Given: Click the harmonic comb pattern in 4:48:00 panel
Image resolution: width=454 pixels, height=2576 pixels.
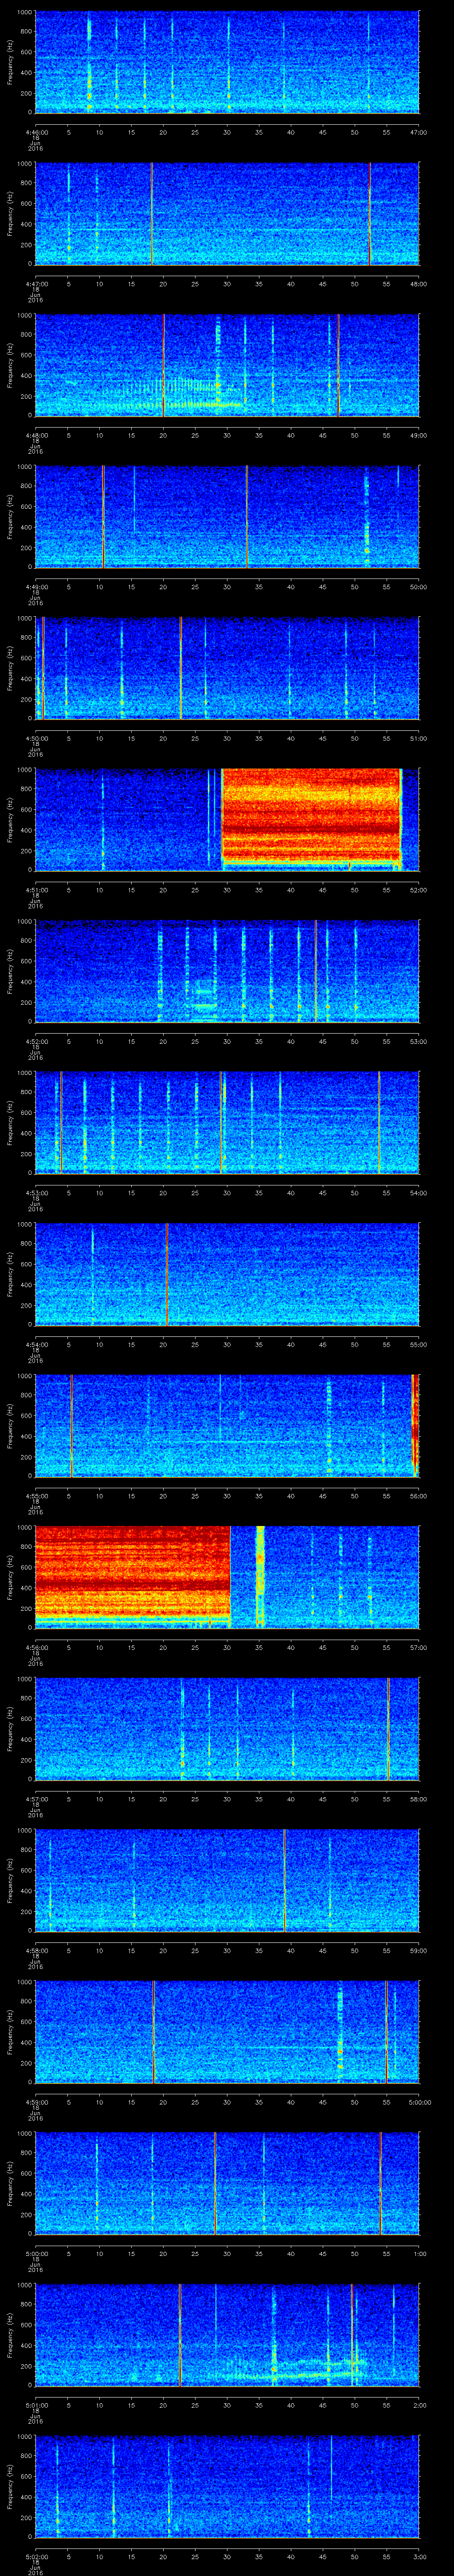Looking at the screenshot, I should [x=180, y=394].
